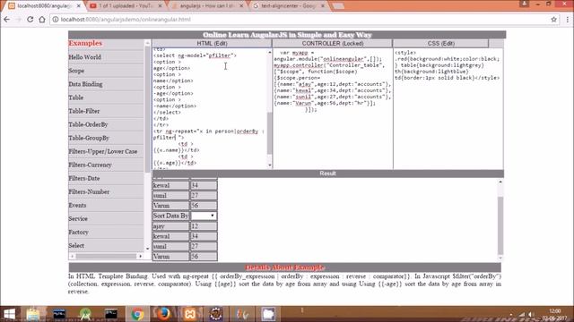This screenshot has height=322, width=574.
Task: Open Android Studio from the taskbar
Action: pos(85,314)
